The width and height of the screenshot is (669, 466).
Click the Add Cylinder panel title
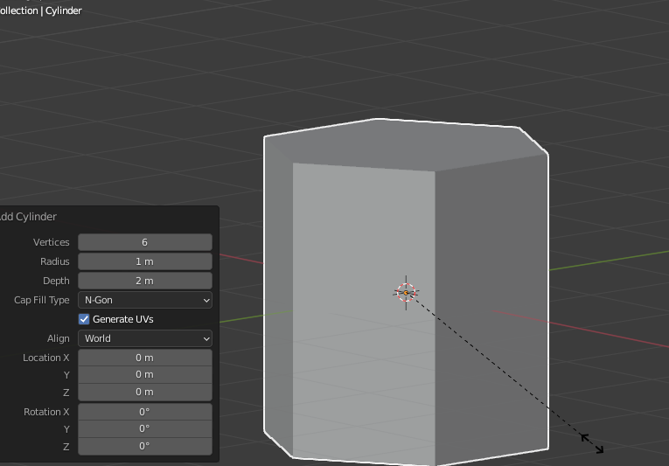coord(28,217)
